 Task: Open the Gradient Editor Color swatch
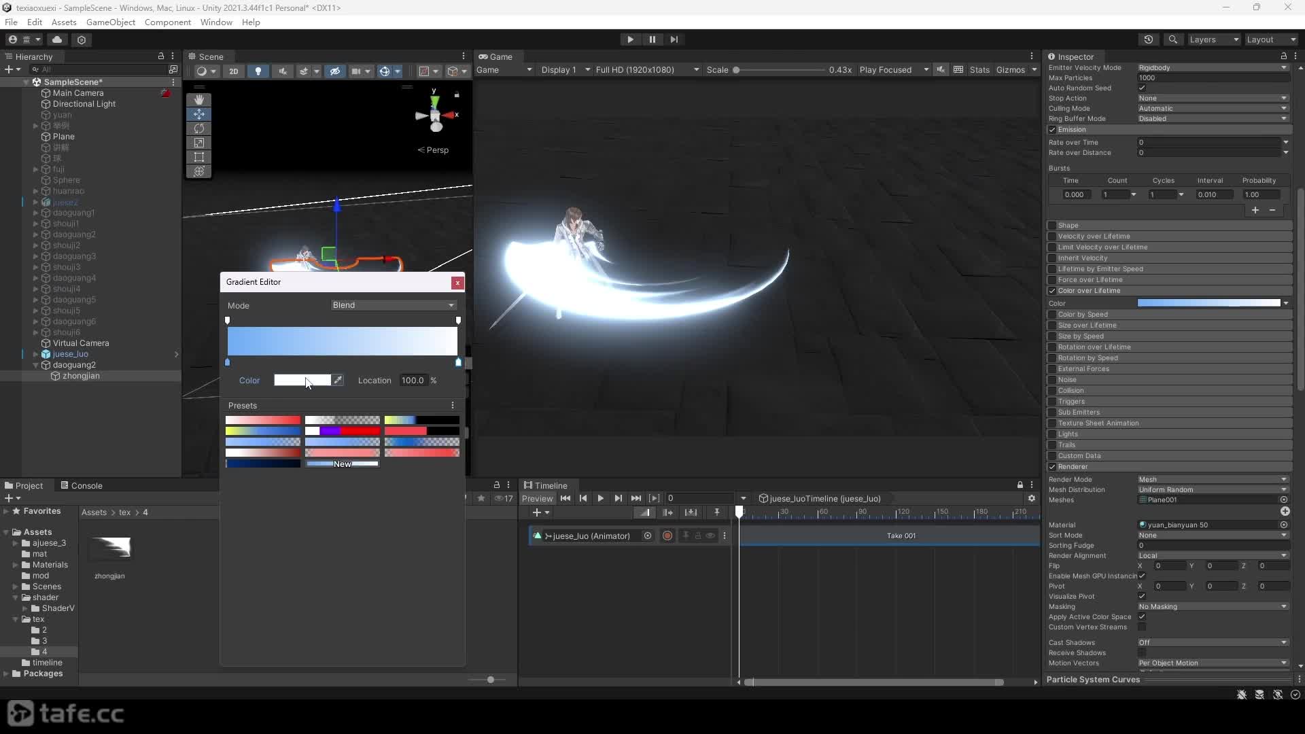(302, 380)
